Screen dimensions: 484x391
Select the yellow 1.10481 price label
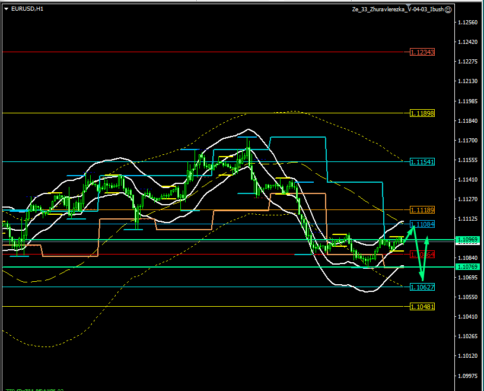tap(422, 307)
